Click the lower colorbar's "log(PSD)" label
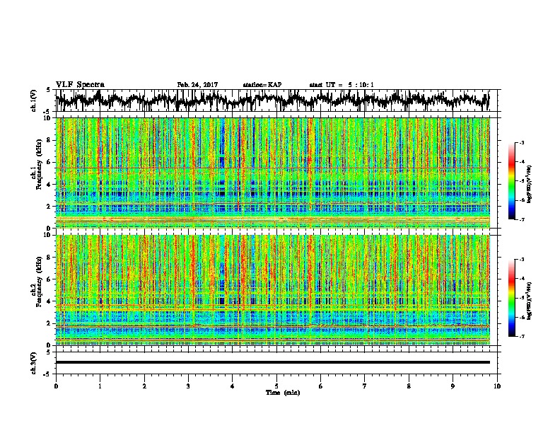 click(x=530, y=301)
